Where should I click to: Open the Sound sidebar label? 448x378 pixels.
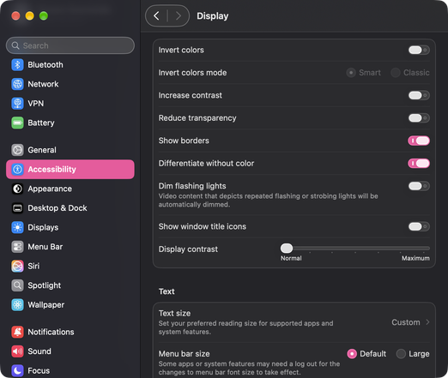[x=39, y=351]
